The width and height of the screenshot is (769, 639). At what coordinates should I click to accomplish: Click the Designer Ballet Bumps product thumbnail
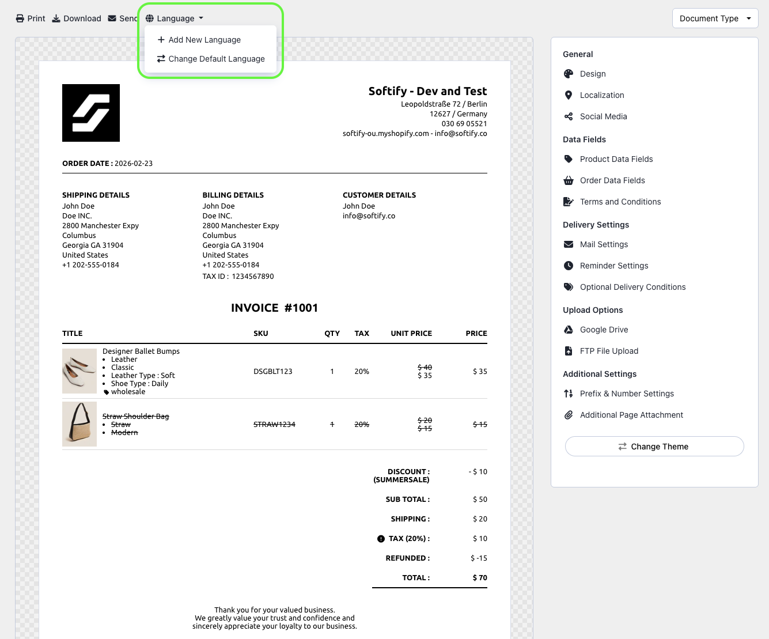[x=79, y=371]
